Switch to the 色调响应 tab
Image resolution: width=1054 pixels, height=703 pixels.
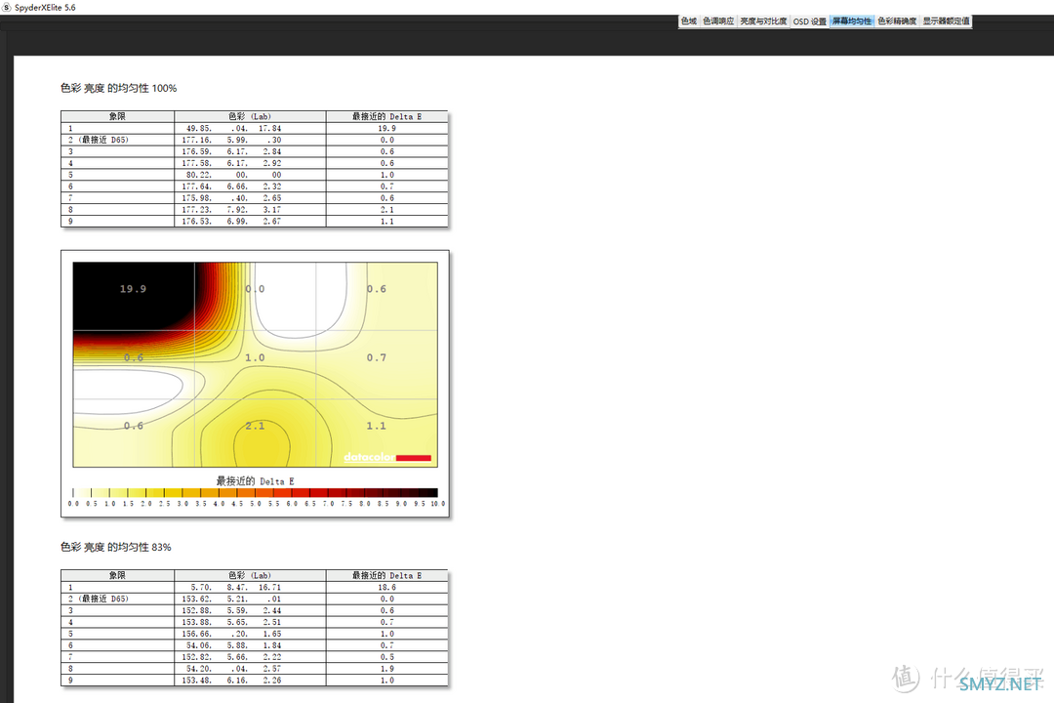coord(718,21)
